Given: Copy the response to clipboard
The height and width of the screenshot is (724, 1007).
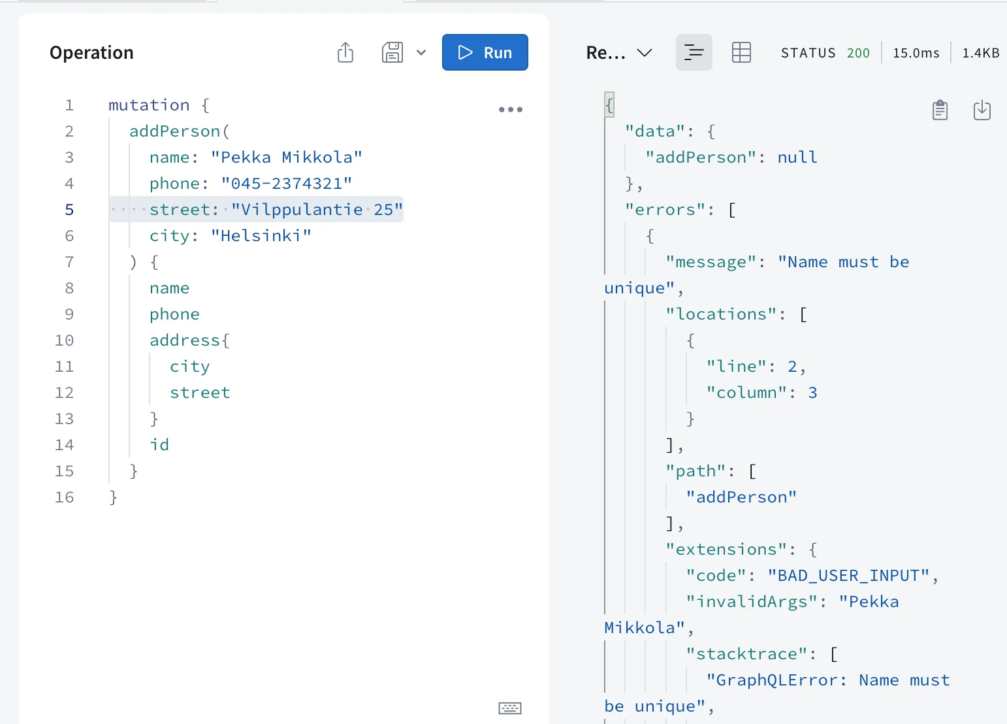Looking at the screenshot, I should (x=940, y=110).
